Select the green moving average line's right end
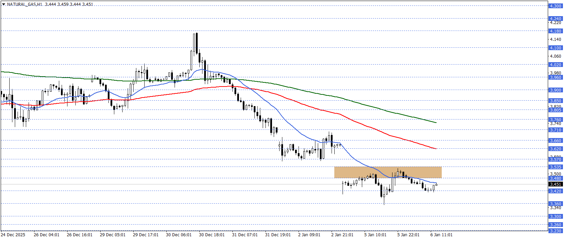Screen dimensions: 565x239 pyautogui.click(x=436, y=122)
